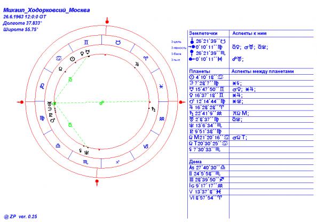Image resolution: width=317 pixels, height=222 pixels.
Task: Select the upper green aspect symbol on dashed line
Action: click(x=70, y=80)
